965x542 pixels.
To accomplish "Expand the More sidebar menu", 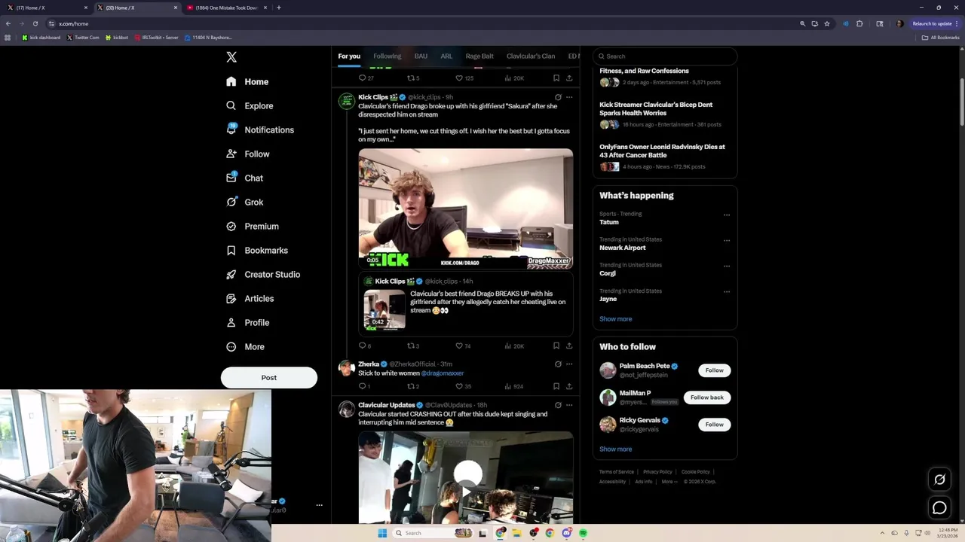I will (x=245, y=346).
